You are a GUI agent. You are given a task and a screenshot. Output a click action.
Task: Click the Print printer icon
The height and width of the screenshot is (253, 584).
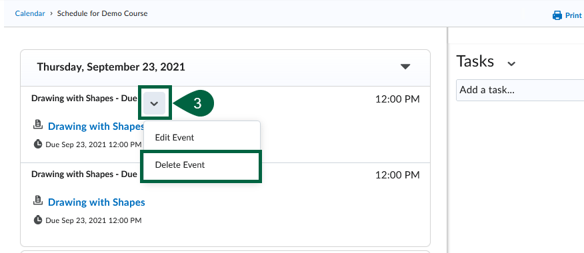[x=557, y=15]
